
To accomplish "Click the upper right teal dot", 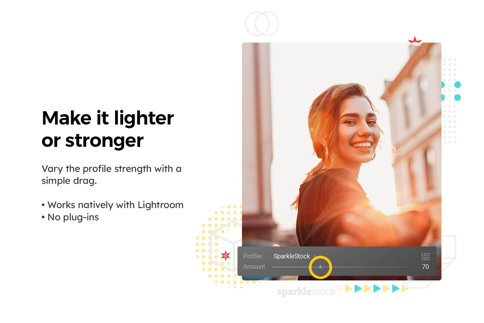I will pyautogui.click(x=457, y=85).
